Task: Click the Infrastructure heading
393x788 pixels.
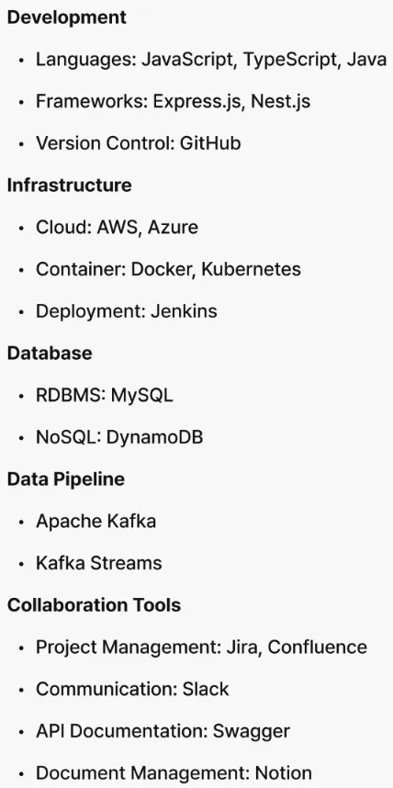Action: [x=70, y=186]
